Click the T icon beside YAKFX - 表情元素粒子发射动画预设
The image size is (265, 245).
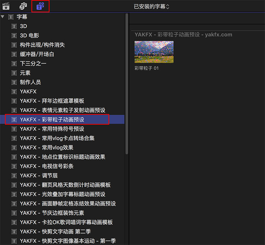click(x=14, y=110)
